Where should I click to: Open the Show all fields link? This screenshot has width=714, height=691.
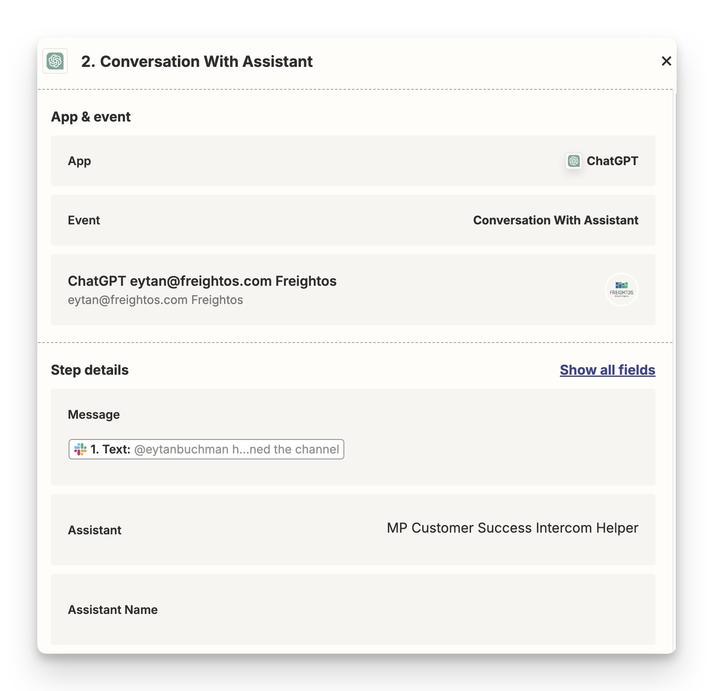(x=607, y=370)
